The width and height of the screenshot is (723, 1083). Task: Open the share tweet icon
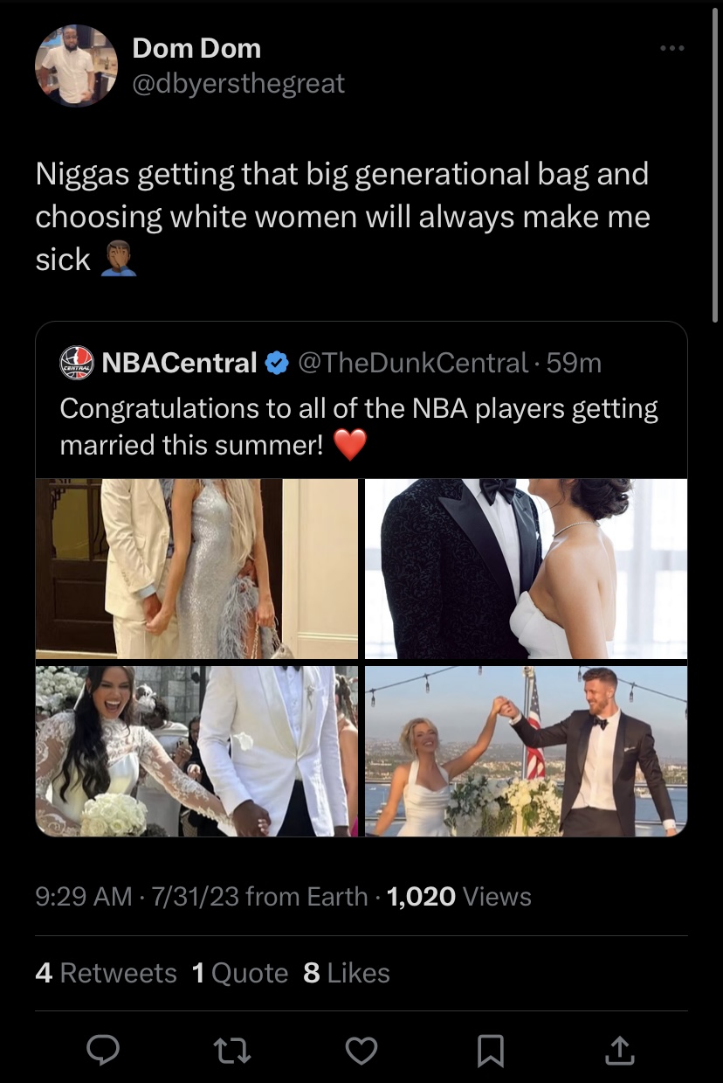pyautogui.click(x=618, y=1050)
